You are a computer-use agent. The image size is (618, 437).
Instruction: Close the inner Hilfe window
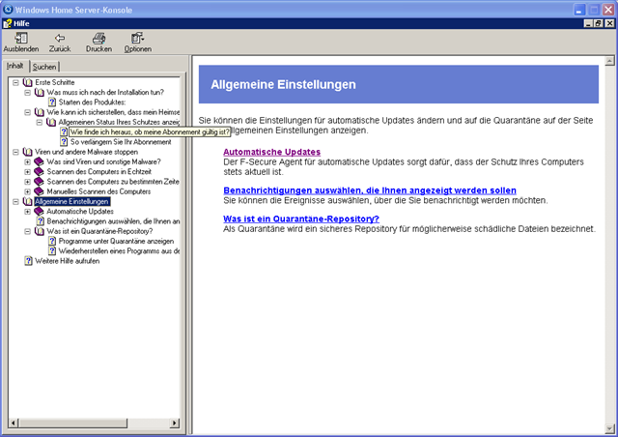[609, 23]
